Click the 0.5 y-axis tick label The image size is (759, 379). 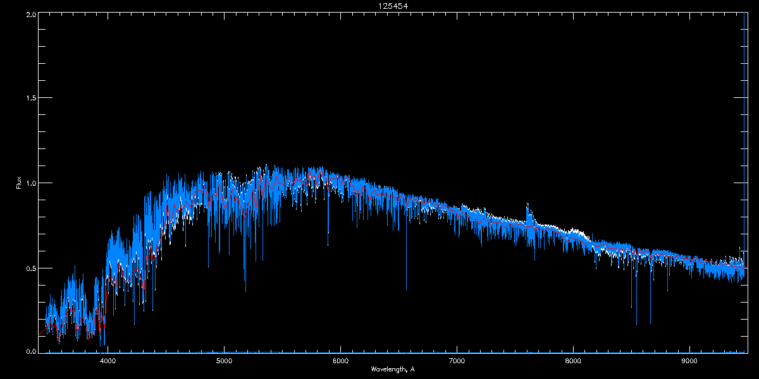[30, 268]
